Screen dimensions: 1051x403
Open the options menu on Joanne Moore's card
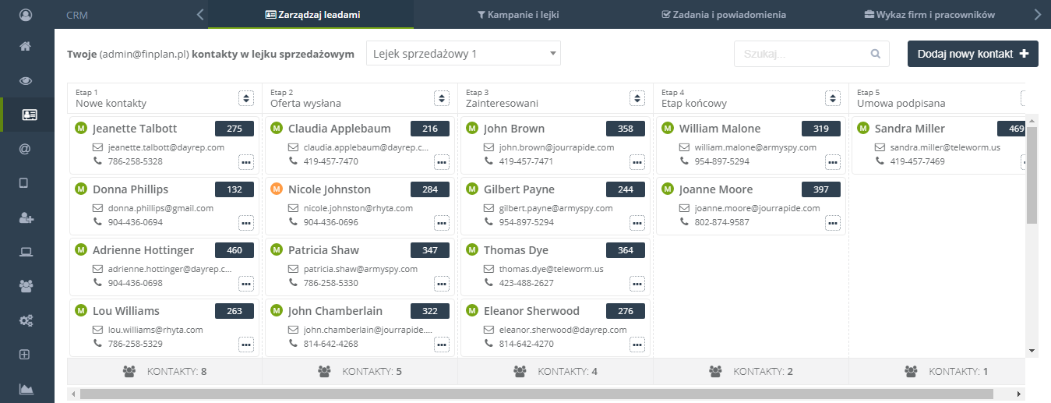[833, 222]
